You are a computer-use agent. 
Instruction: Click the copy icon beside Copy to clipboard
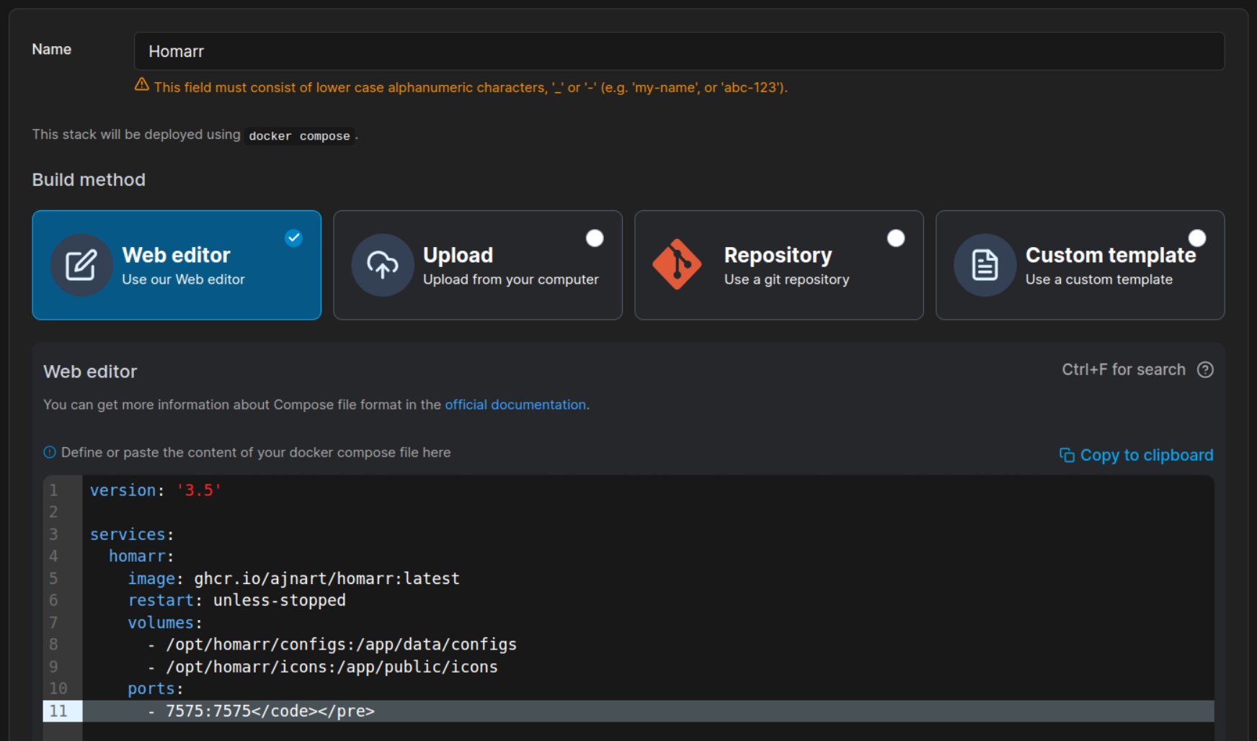pos(1067,455)
